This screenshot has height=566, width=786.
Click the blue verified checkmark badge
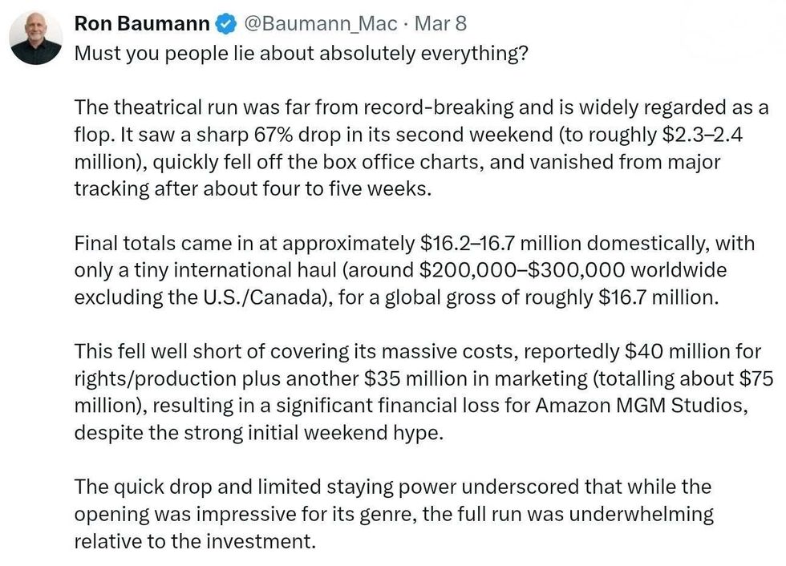(x=225, y=24)
